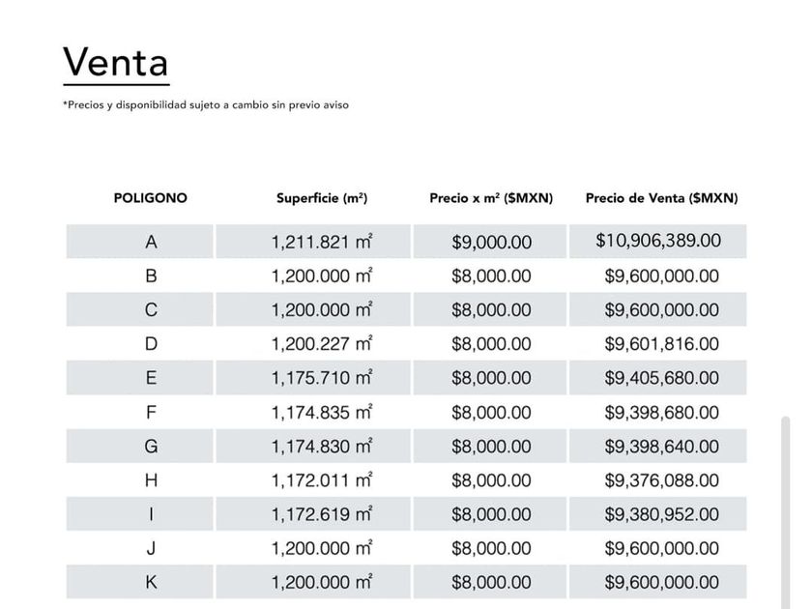Select the 1,174.830 m² surface cell
This screenshot has width=812, height=609.
322,447
